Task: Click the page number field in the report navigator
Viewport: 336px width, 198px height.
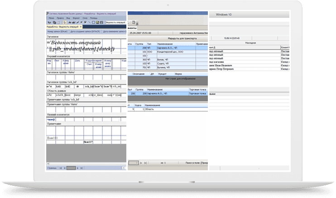Action: point(72,168)
